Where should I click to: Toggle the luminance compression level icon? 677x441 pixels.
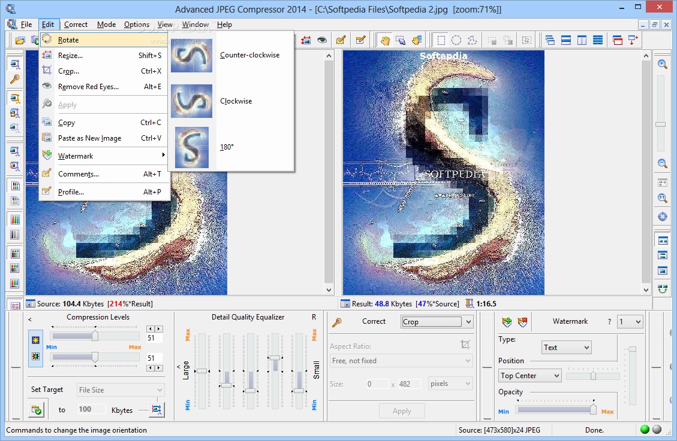[35, 340]
